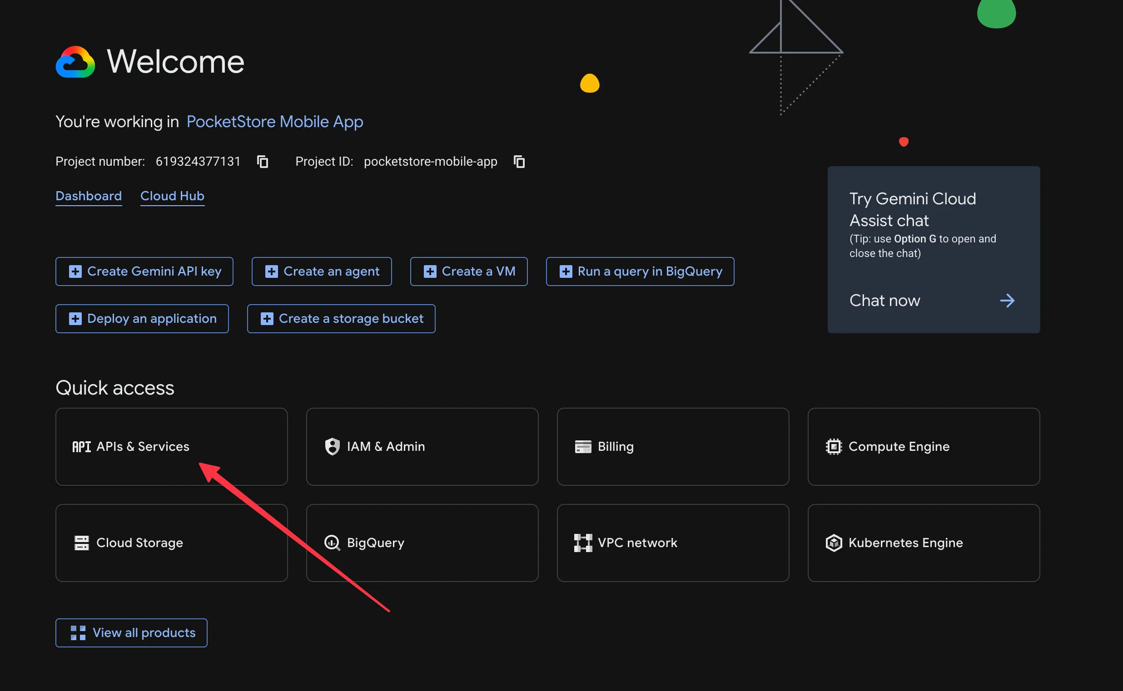The width and height of the screenshot is (1123, 691).
Task: Click the Google Cloud logo
Action: click(75, 62)
